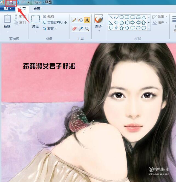This screenshot has width=176, height=182.
Task: Select the Triangle shape
Action: [144, 17]
